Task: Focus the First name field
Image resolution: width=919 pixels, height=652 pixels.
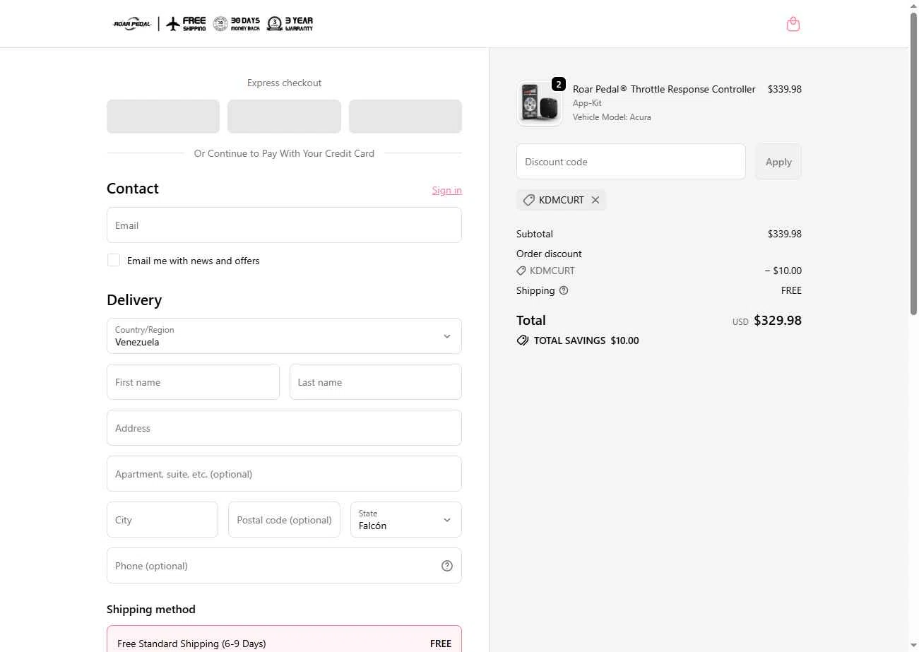Action: tap(193, 381)
